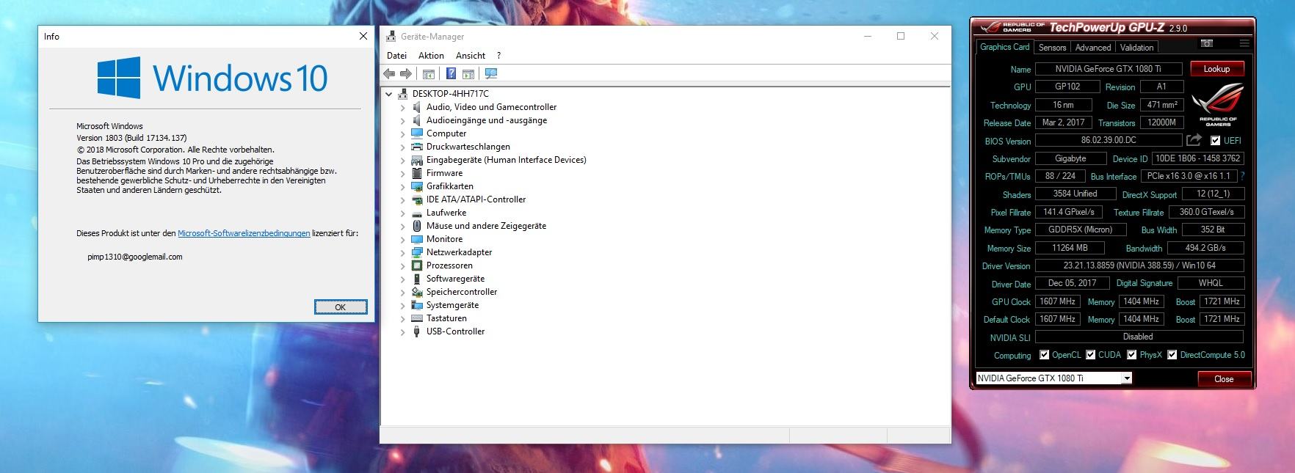
Task: Select the mouse icon of Mäuse und andere Zeigegeräte
Action: [x=417, y=226]
